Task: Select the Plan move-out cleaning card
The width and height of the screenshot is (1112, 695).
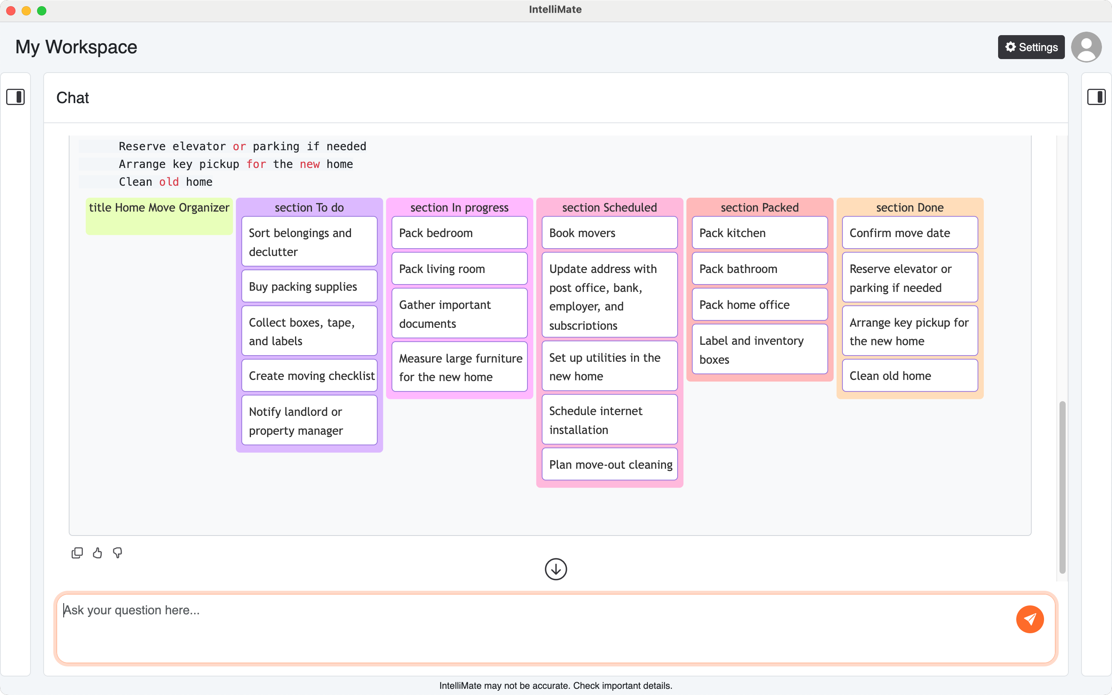Action: [x=610, y=464]
